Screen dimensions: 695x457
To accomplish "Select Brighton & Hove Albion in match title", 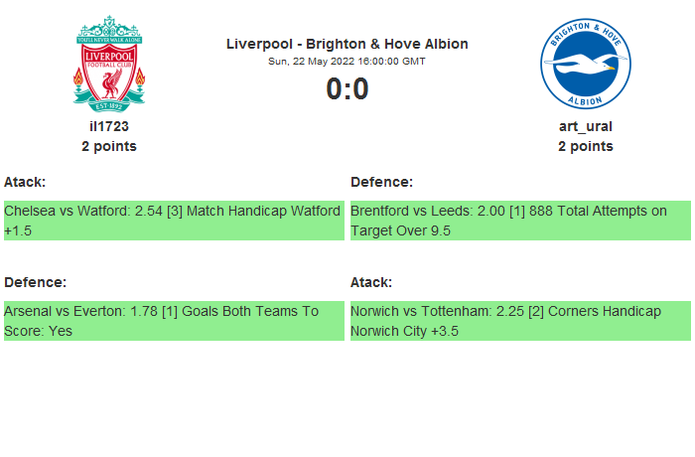I will pyautogui.click(x=387, y=44).
